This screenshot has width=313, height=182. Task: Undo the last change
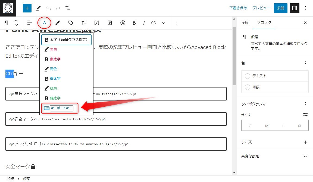(48, 8)
